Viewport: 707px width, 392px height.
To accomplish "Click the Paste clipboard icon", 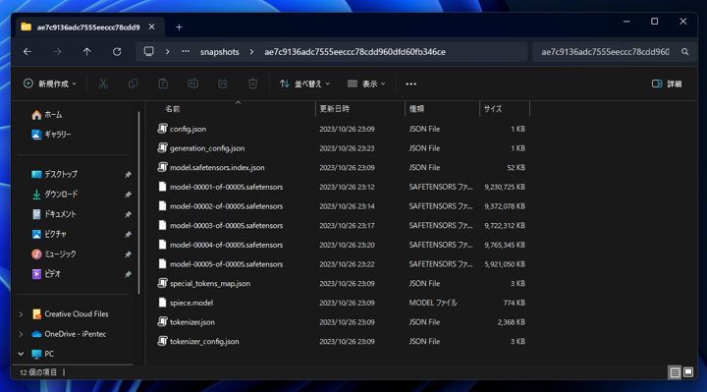I will point(163,84).
